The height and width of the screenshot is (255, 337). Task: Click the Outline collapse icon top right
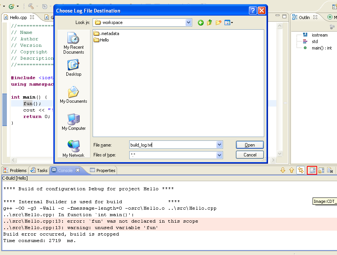click(x=332, y=27)
